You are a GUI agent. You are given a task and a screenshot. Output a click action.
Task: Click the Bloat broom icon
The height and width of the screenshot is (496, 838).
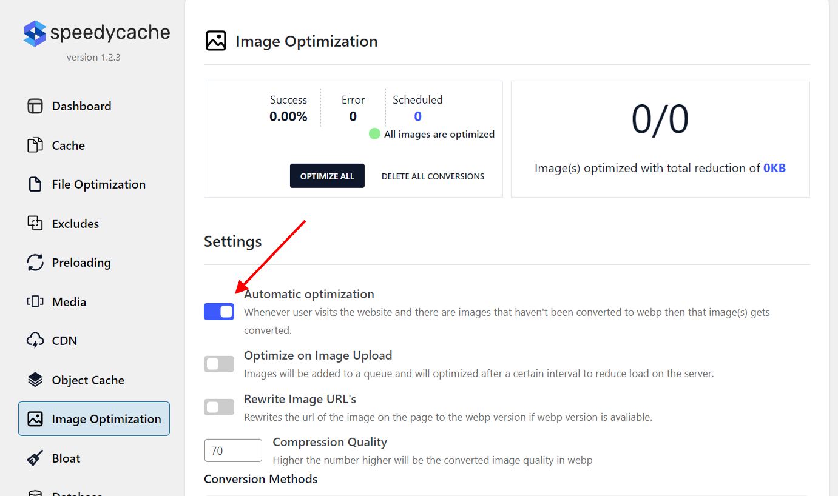(x=35, y=458)
